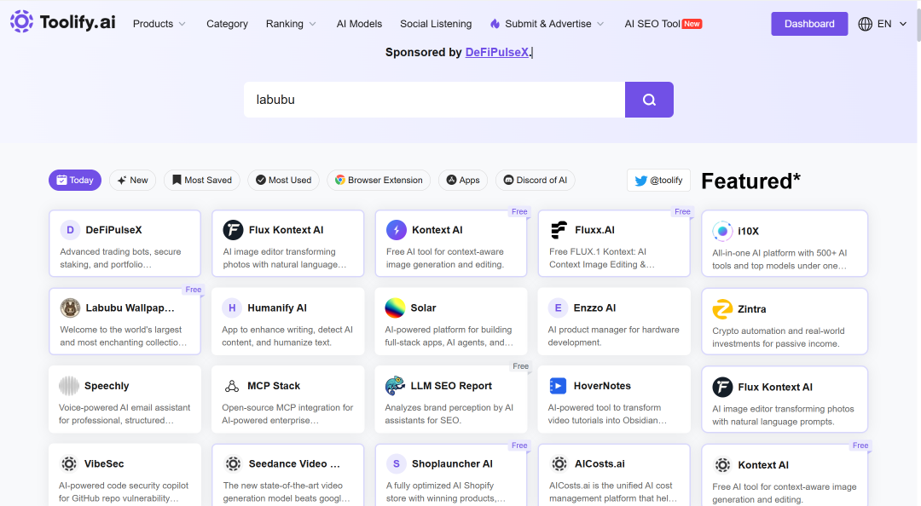921x506 pixels.
Task: Select the Most Used filter
Action: (x=284, y=181)
